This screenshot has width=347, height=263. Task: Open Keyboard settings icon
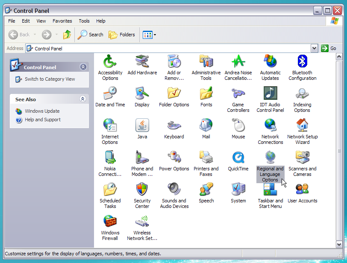(x=174, y=126)
